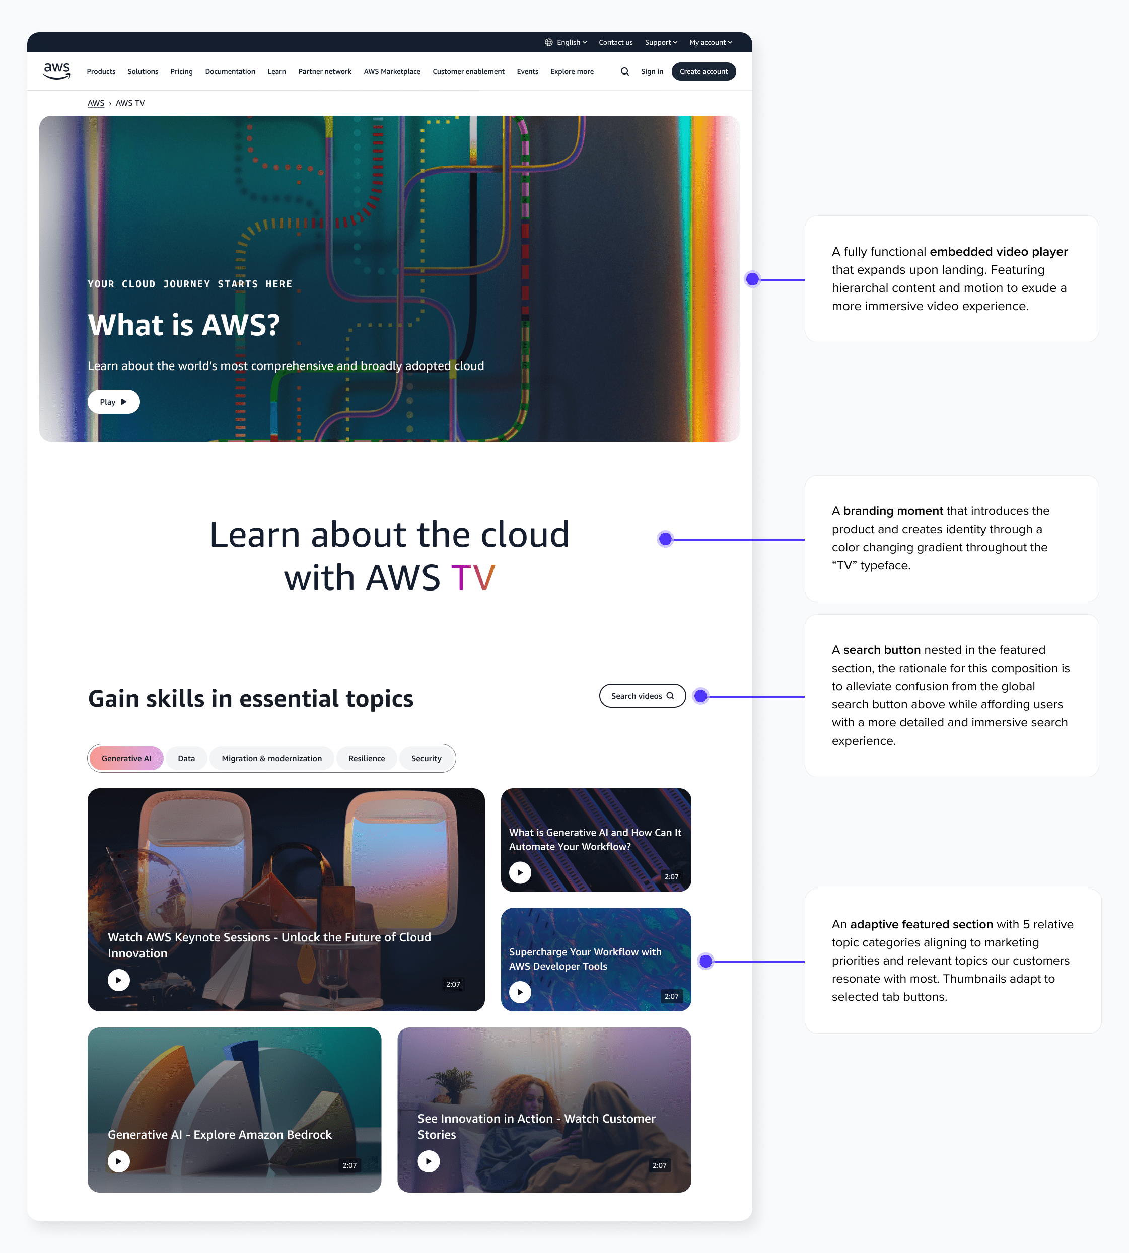This screenshot has width=1129, height=1253.
Task: Open the Explore more menu
Action: 572,72
